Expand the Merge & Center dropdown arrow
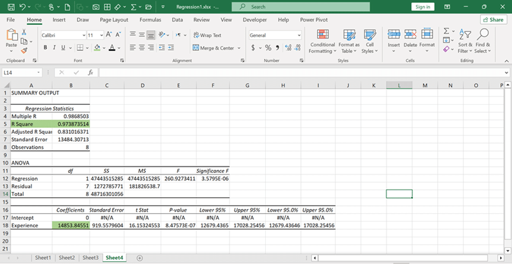This screenshot has height=264, width=512. click(239, 48)
